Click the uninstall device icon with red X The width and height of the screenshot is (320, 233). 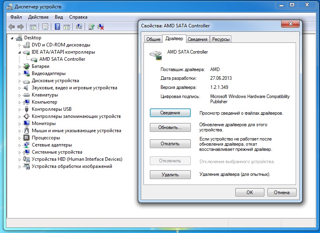101,27
